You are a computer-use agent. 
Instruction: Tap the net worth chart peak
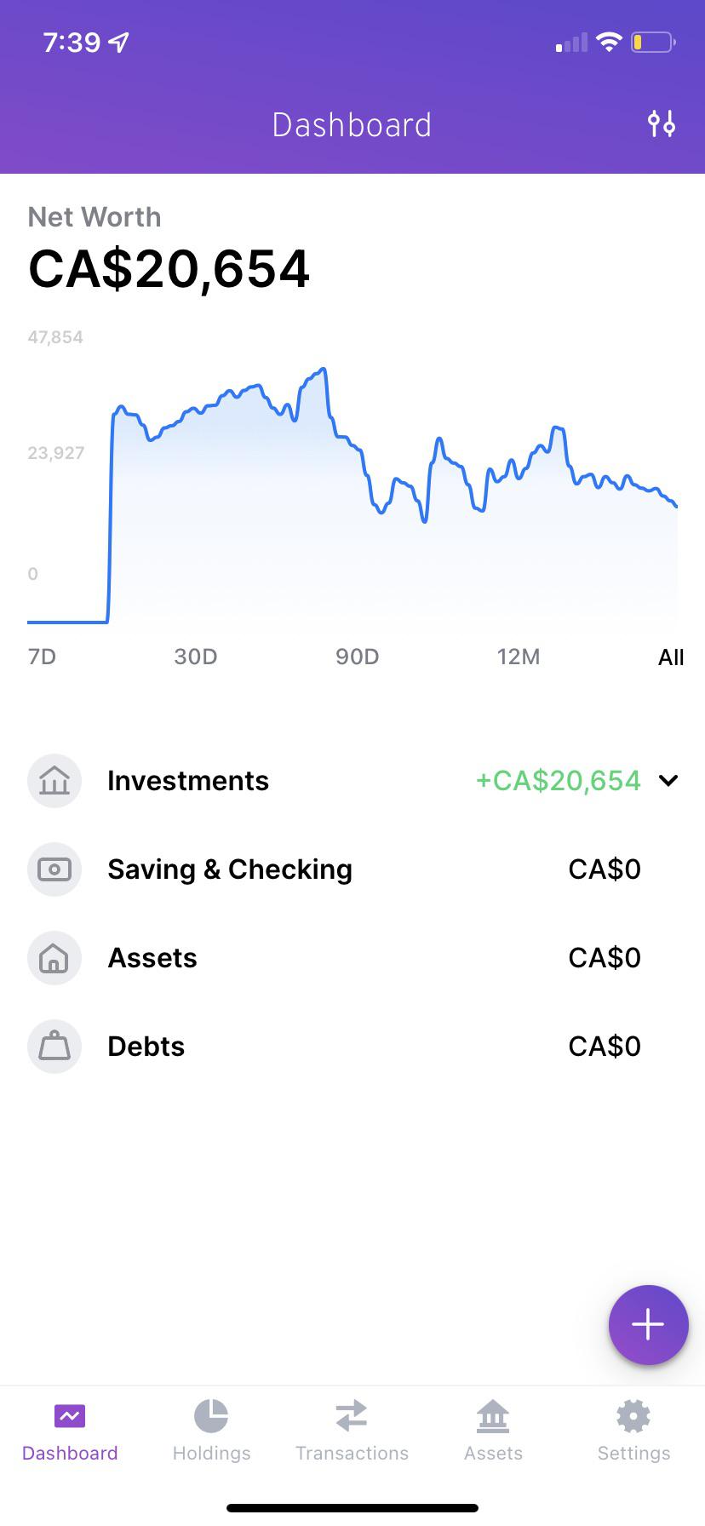click(x=324, y=370)
